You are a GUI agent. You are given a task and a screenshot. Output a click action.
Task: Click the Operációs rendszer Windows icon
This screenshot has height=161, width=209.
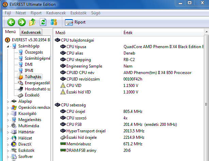(x=14, y=107)
